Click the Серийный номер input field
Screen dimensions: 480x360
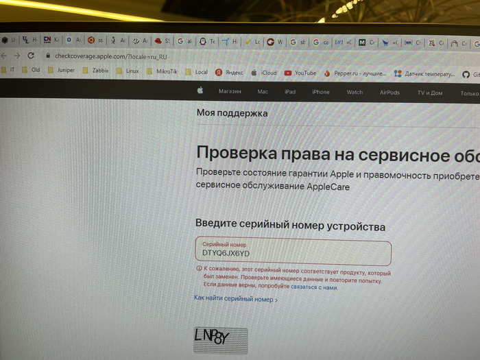point(293,251)
